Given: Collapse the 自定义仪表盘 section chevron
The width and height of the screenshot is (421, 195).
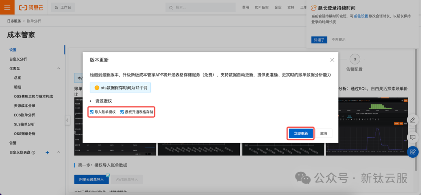Looking at the screenshot, I should click(x=59, y=152).
